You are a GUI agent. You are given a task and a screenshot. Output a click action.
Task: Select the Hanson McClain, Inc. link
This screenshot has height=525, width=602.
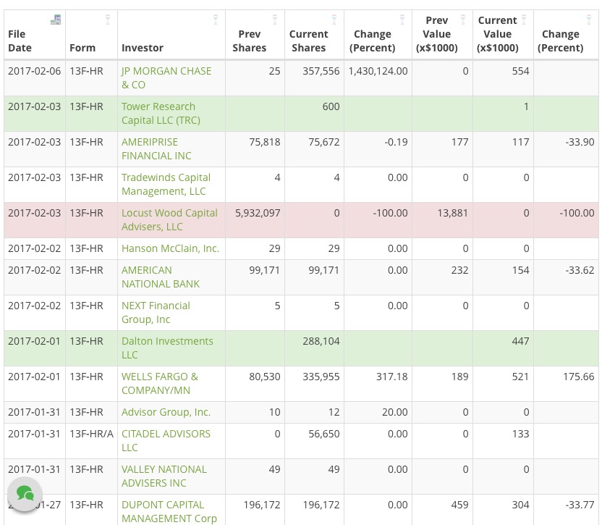pos(170,248)
